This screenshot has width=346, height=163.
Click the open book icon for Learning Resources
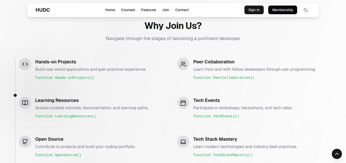[x=25, y=103]
